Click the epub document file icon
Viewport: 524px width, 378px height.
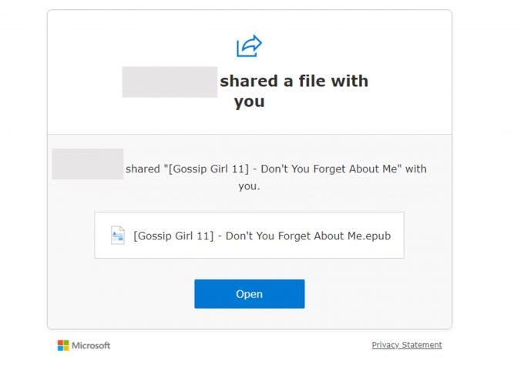point(118,235)
